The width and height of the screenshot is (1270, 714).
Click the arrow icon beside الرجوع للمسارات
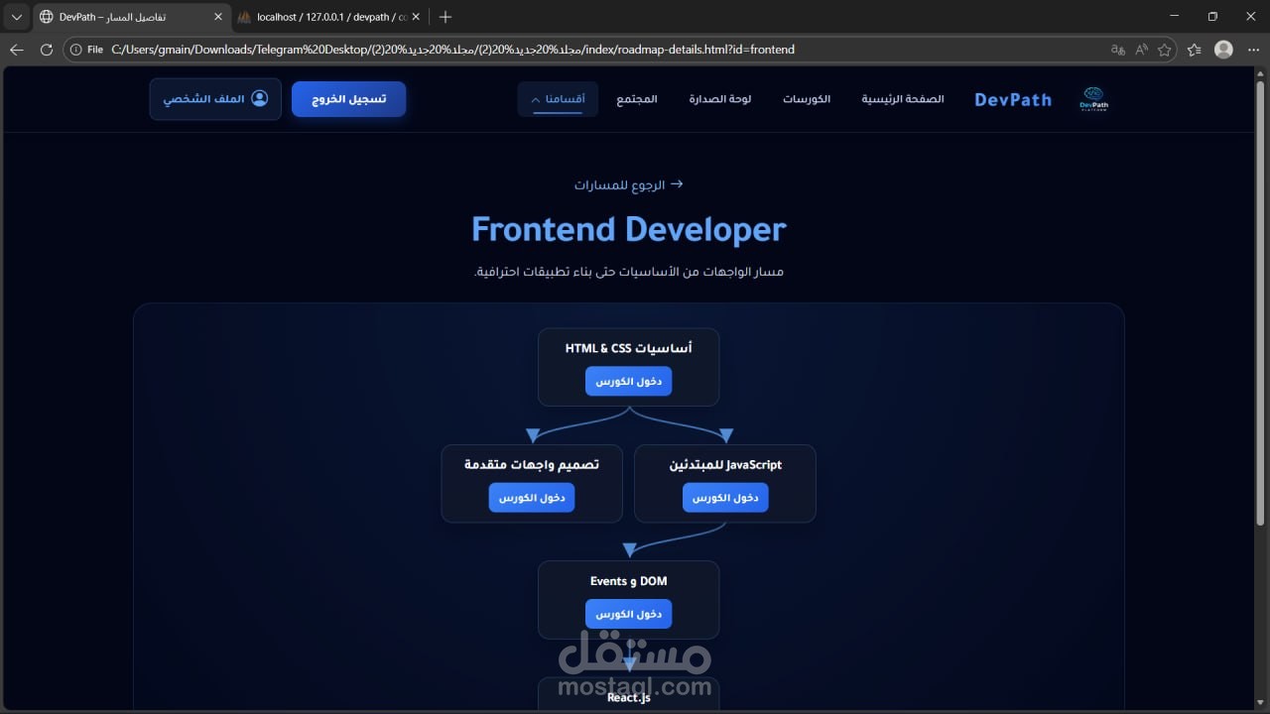677,183
